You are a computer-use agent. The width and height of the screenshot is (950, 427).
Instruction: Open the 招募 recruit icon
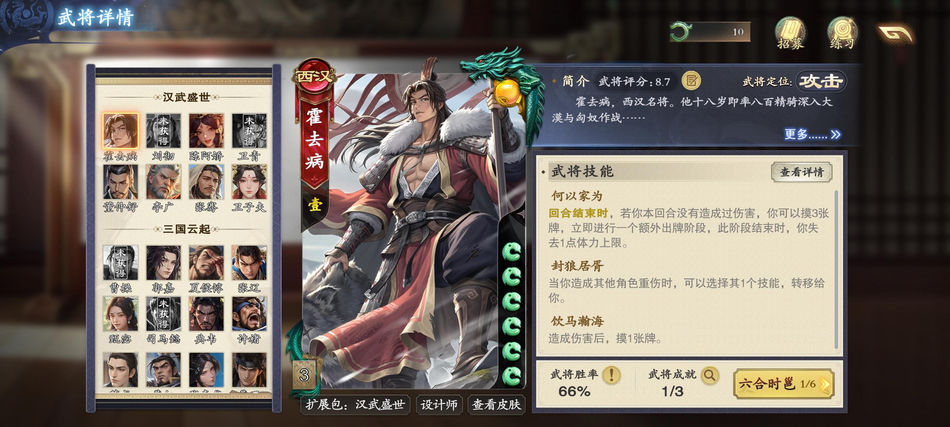point(790,33)
